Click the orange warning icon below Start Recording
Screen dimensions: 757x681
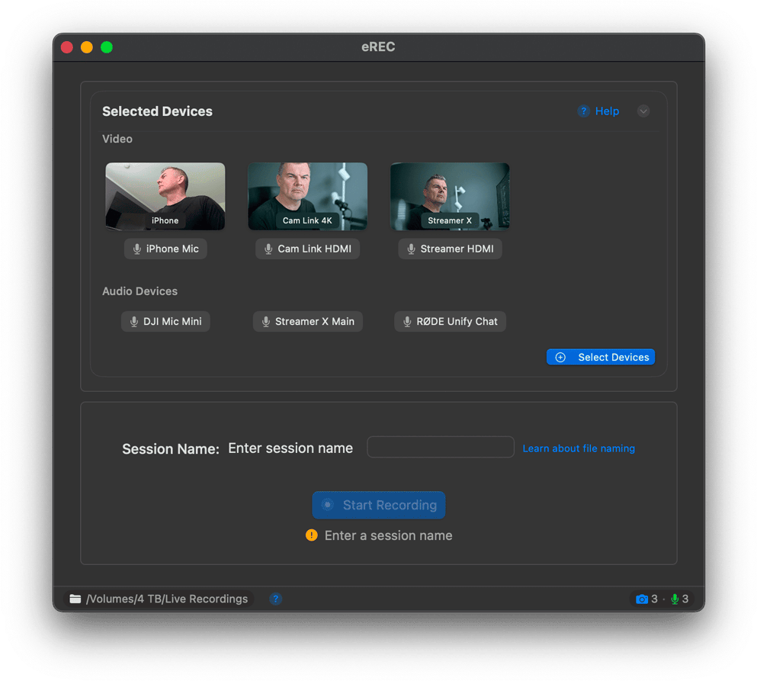(x=311, y=535)
